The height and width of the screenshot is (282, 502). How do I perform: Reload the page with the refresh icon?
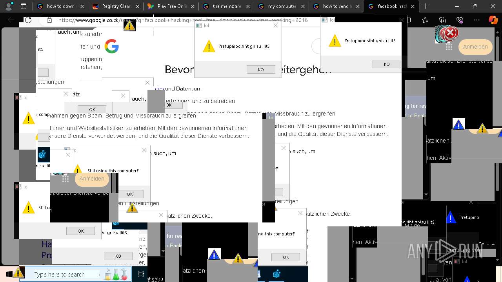(x=28, y=20)
